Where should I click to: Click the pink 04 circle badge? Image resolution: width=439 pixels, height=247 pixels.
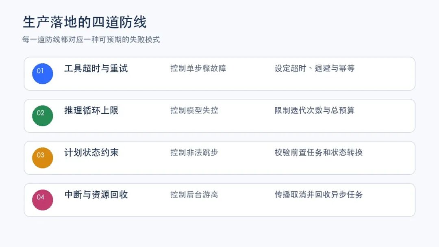pyautogui.click(x=43, y=200)
